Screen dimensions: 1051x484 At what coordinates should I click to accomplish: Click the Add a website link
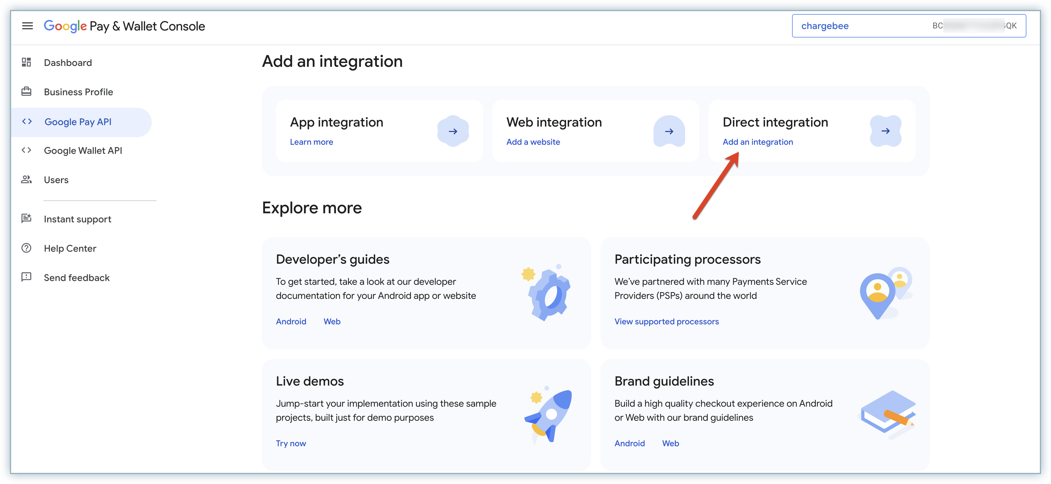533,142
